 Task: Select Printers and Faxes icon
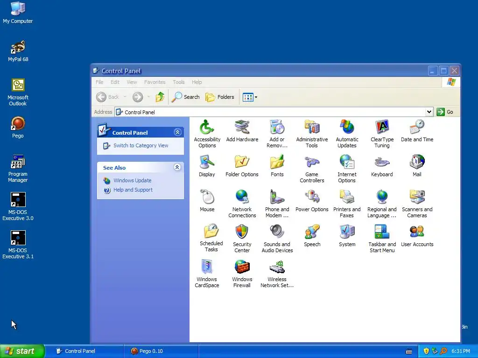[347, 197]
